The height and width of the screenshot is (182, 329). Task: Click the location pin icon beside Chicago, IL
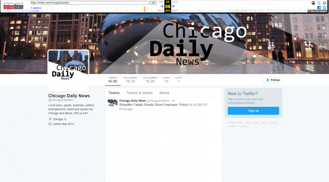[x=50, y=119]
